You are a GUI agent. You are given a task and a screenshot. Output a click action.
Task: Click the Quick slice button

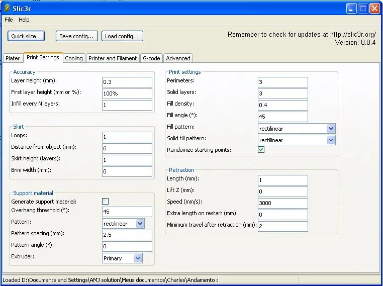coord(26,36)
